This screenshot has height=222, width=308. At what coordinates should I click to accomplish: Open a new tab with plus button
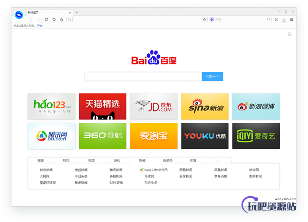pos(77,12)
